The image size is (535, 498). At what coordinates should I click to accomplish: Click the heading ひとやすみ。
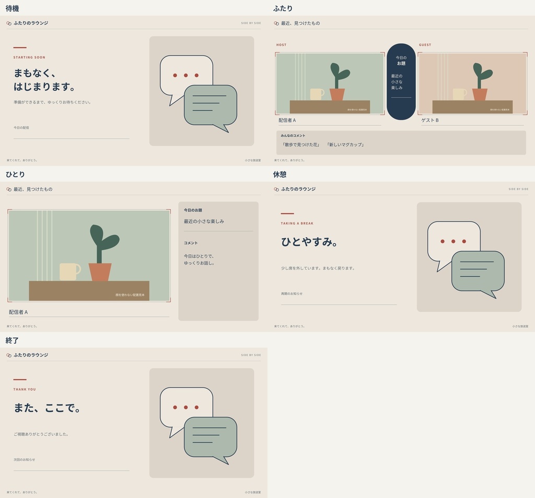pos(309,242)
